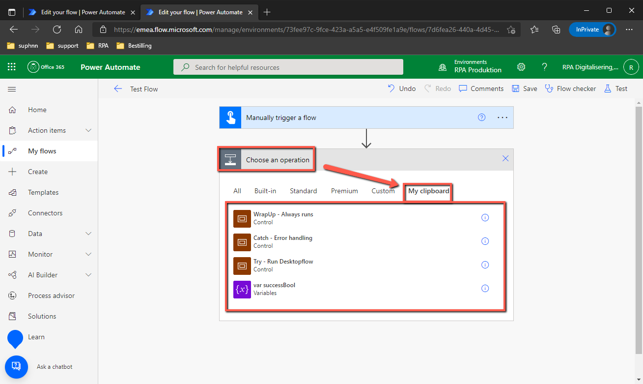This screenshot has height=384, width=643.
Task: Go to browser home page
Action: pos(79,30)
